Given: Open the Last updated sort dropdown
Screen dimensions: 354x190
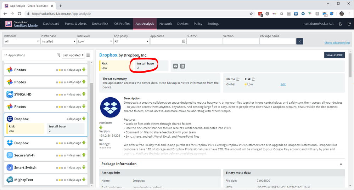Looking at the screenshot, I should pos(73,55).
